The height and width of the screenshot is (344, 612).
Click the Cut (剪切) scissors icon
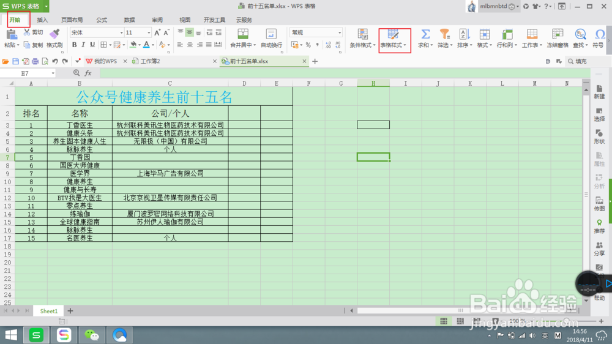click(x=27, y=32)
